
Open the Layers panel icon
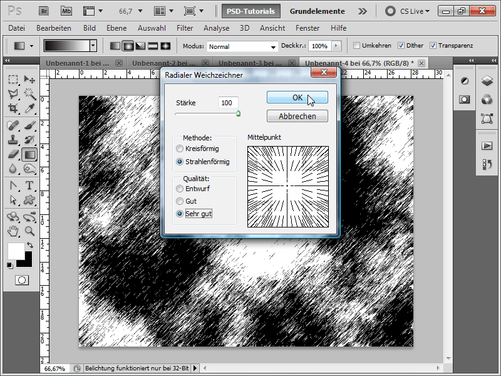point(487,81)
